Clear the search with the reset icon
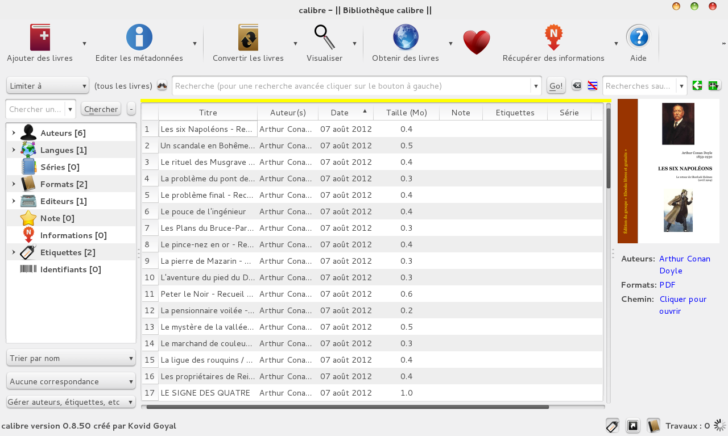Image resolution: width=728 pixels, height=436 pixels. click(577, 86)
